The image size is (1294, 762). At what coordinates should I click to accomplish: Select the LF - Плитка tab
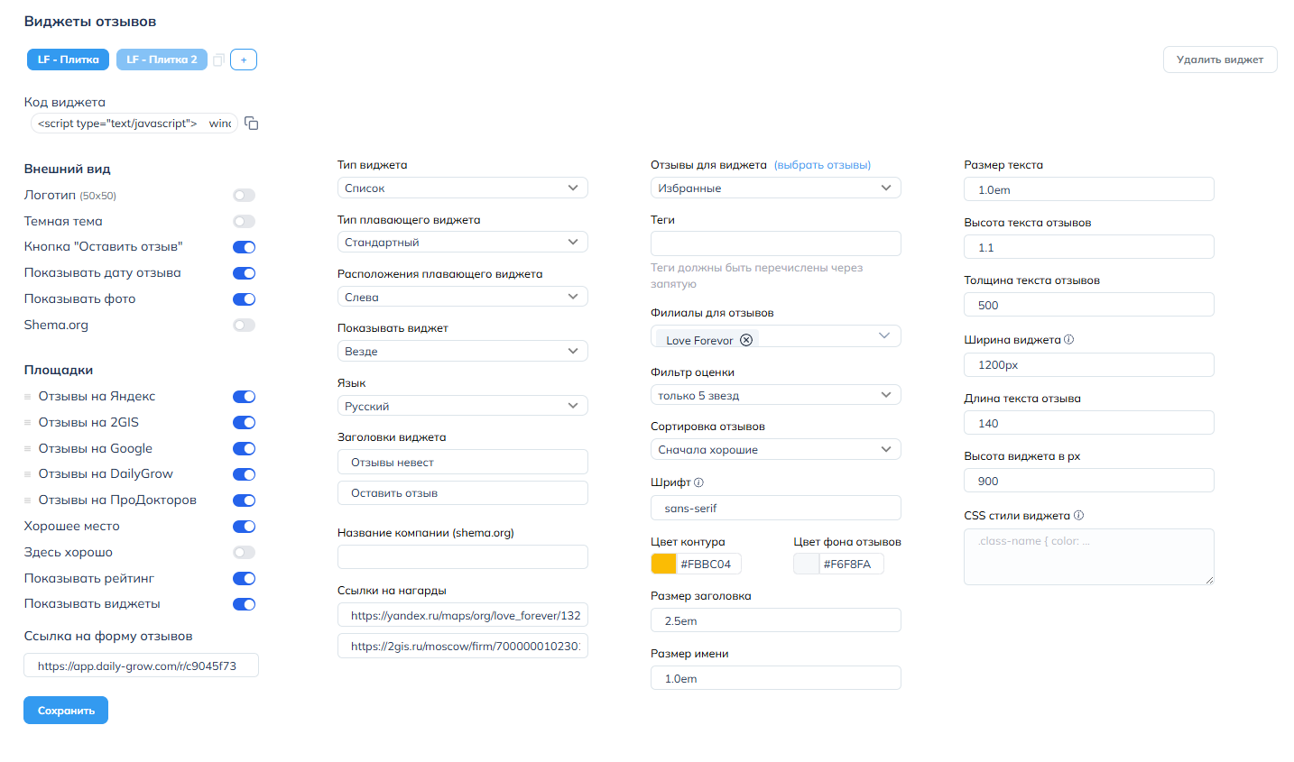pos(68,60)
